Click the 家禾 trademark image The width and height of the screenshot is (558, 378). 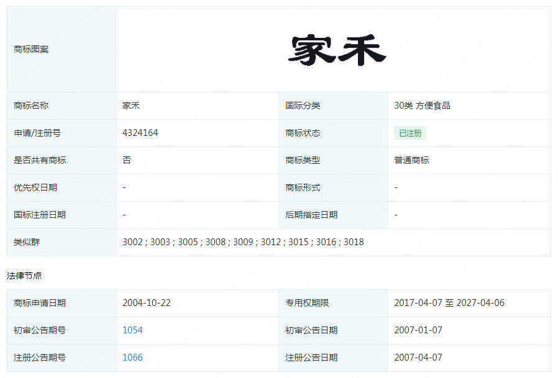[x=337, y=50]
